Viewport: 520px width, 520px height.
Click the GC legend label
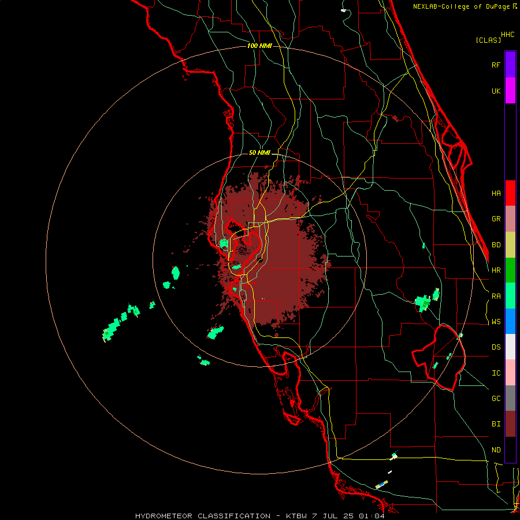pos(496,399)
